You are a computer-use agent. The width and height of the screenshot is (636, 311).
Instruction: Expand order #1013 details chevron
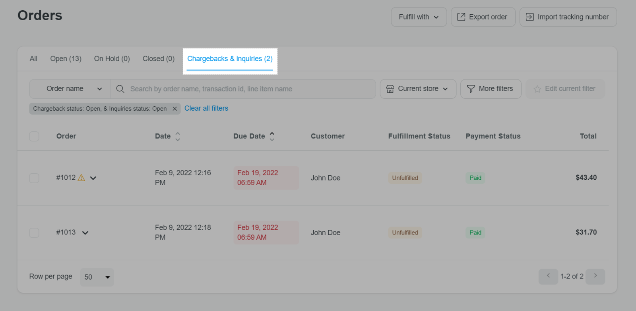coord(85,233)
